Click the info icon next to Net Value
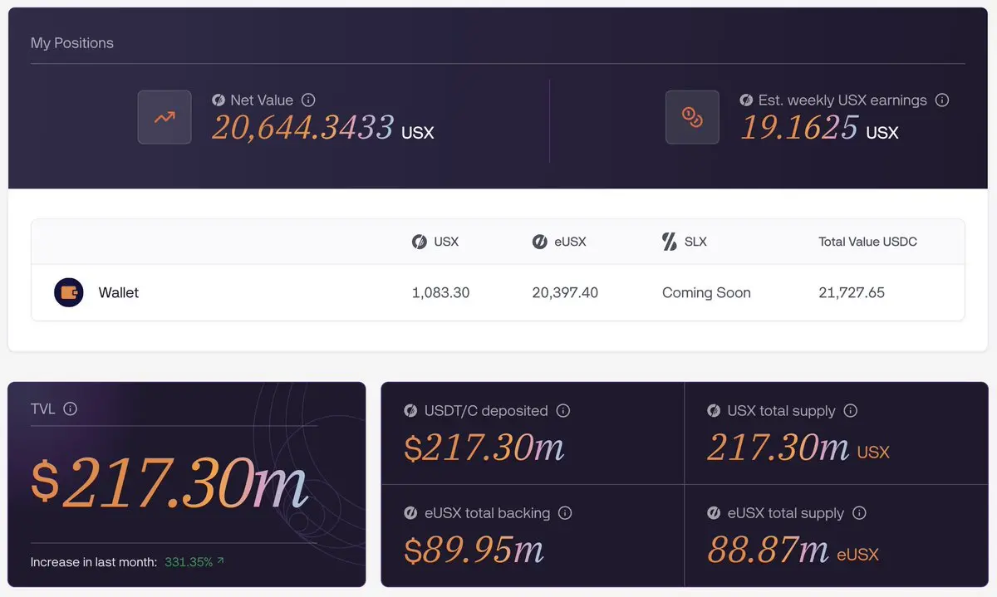The width and height of the screenshot is (997, 597). 308,100
